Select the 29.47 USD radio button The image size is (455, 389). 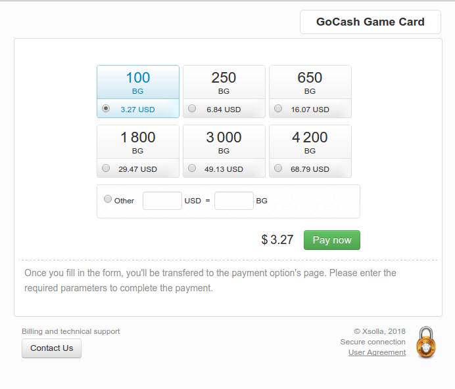coord(106,168)
